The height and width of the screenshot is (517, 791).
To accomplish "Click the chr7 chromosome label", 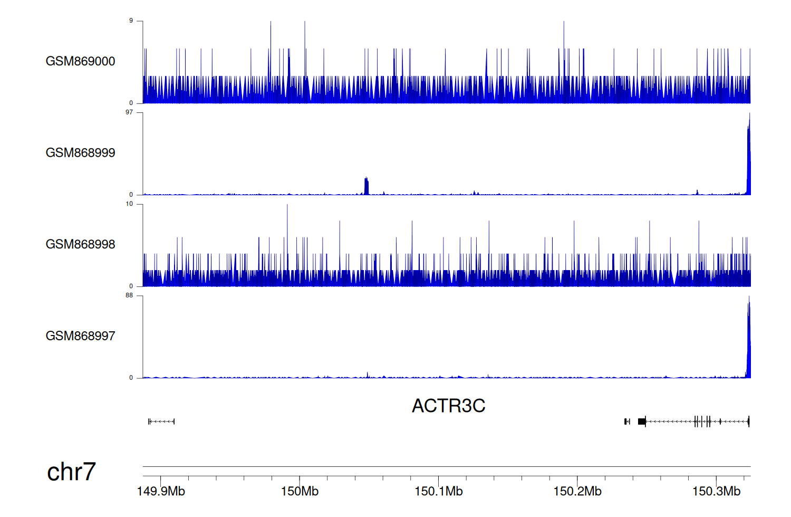I will (x=71, y=472).
